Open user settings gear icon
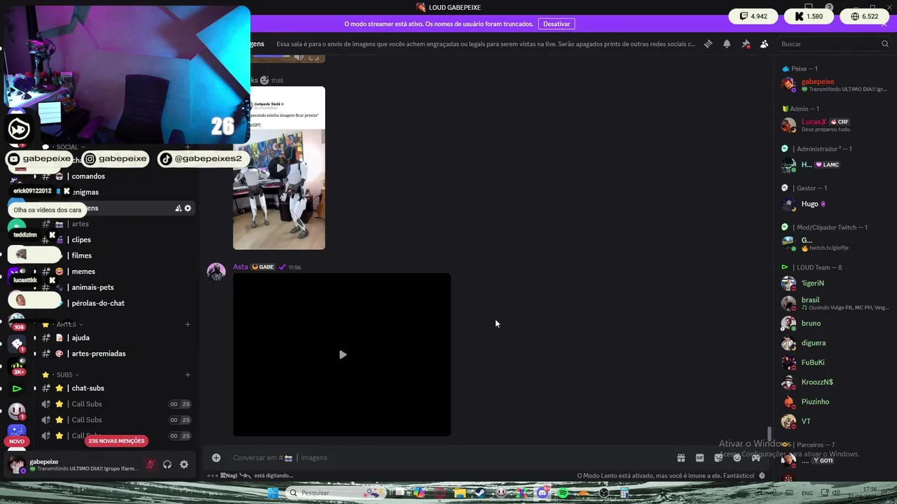 click(184, 465)
